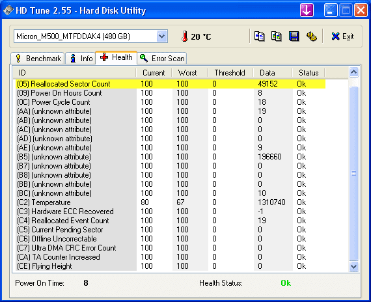Click the Data column header
This screenshot has height=302, width=371.
coord(273,73)
